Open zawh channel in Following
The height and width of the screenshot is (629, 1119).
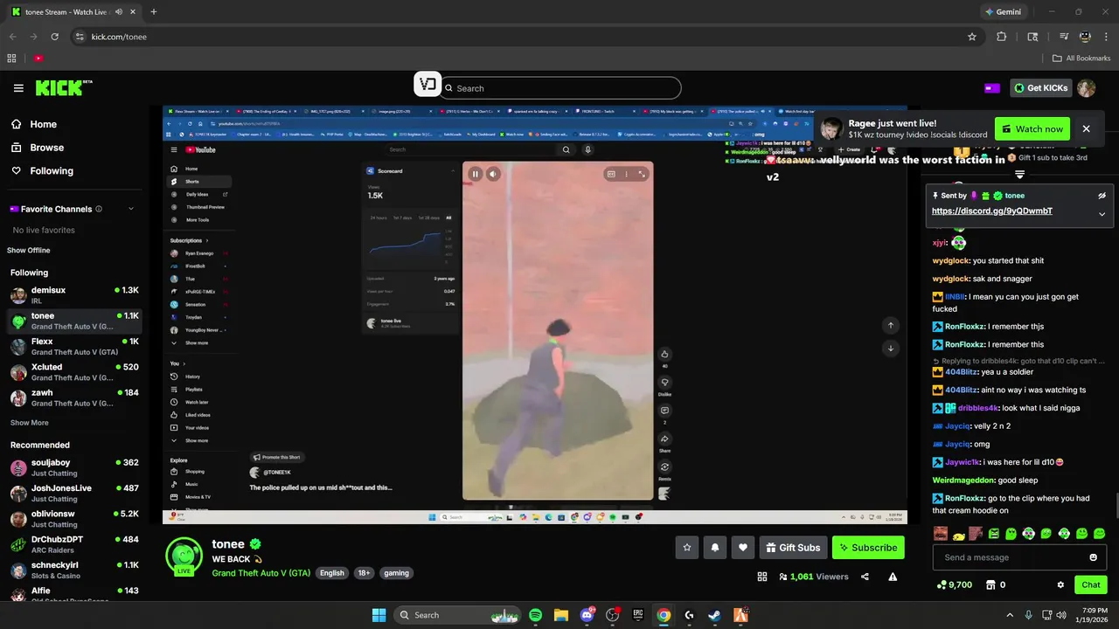pos(74,397)
